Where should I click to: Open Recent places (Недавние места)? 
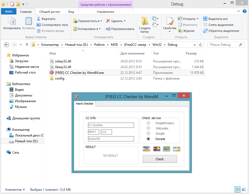pyautogui.click(x=27, y=67)
